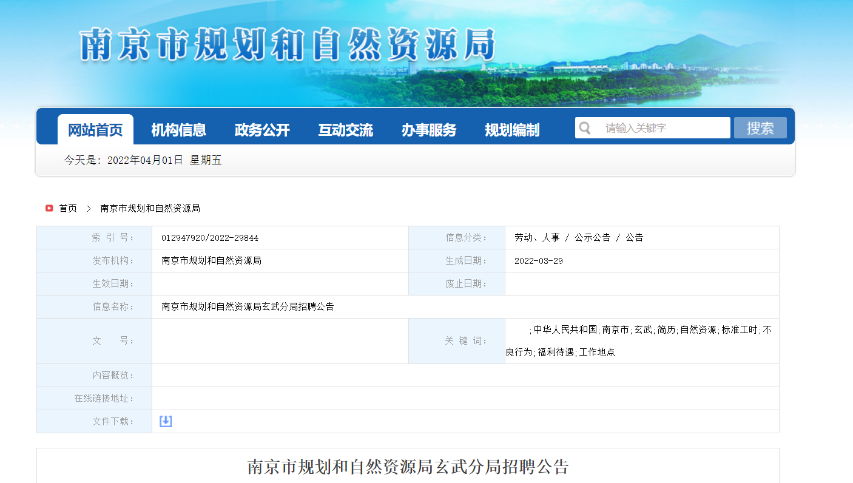Click the 文号 label cell

(95, 341)
